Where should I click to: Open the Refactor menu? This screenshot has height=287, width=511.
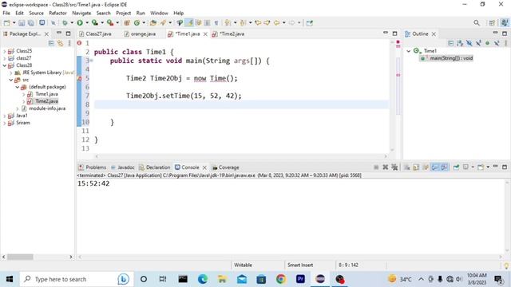tap(57, 13)
